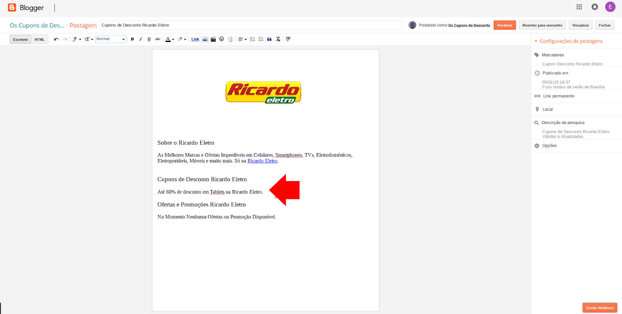622x314 pixels.
Task: Toggle the bulleted list
Action: point(261,39)
